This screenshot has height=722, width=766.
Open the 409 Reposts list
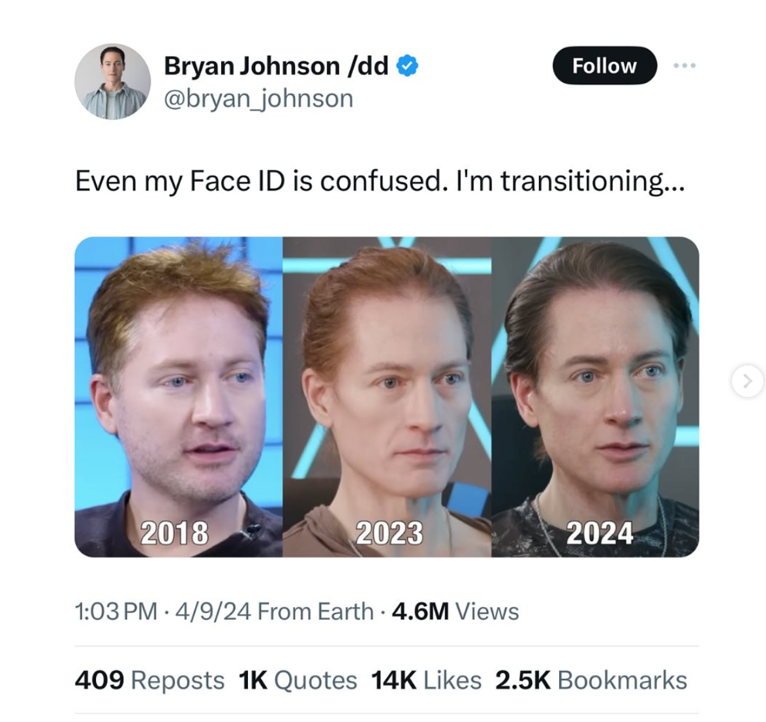149,680
